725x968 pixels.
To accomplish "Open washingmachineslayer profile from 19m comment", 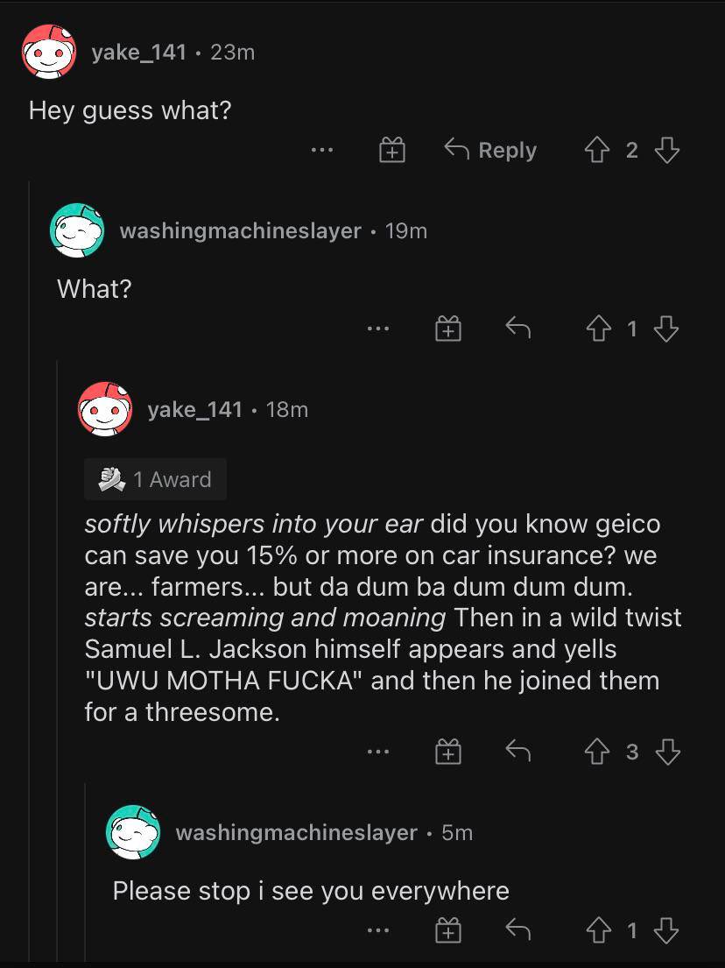I will pyautogui.click(x=240, y=231).
